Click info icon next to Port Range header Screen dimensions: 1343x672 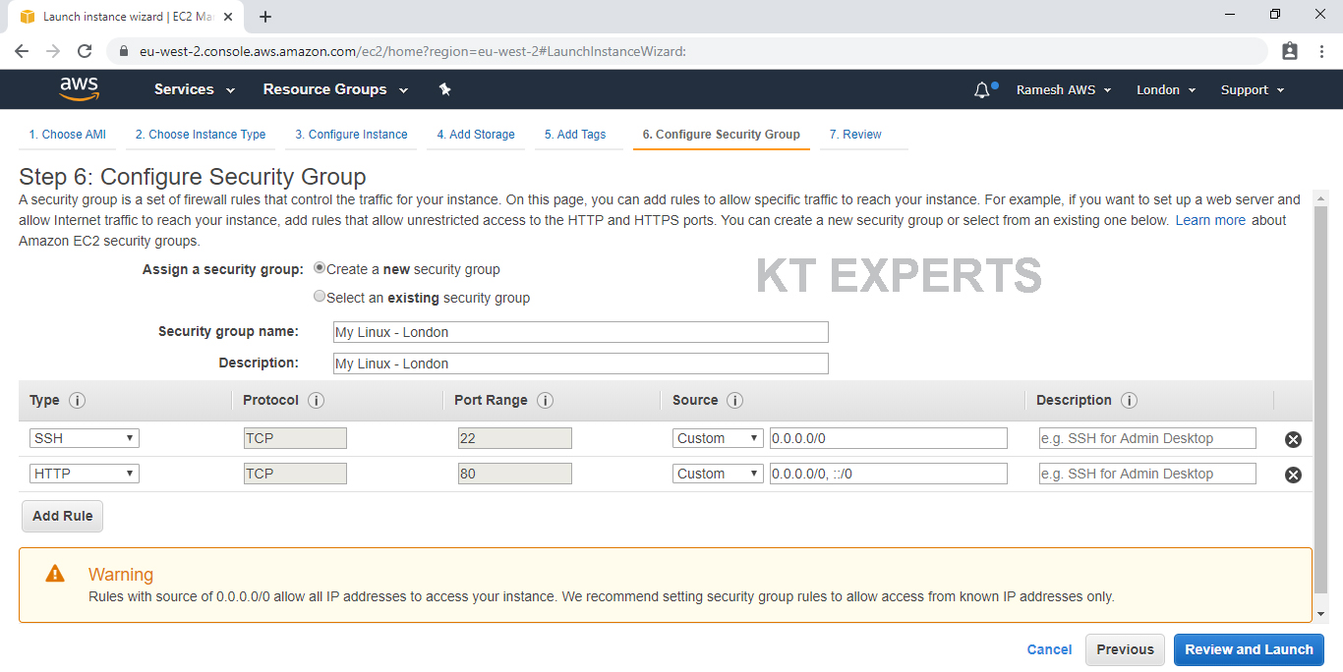pyautogui.click(x=545, y=401)
